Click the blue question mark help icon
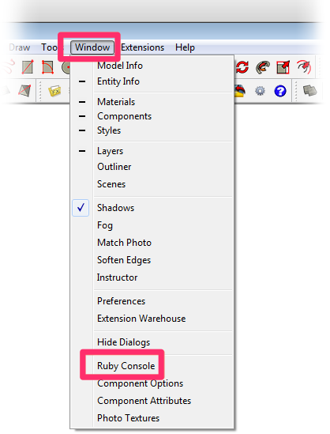Viewport: 330px width, 434px height. tap(280, 91)
